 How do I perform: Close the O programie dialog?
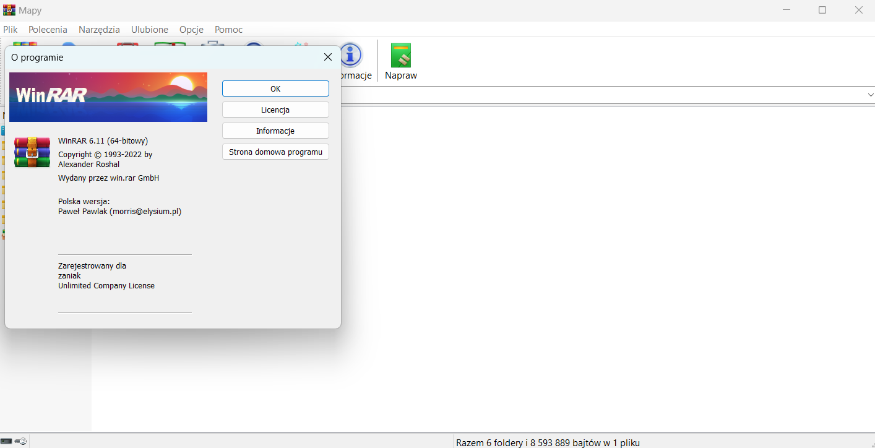[x=328, y=57]
